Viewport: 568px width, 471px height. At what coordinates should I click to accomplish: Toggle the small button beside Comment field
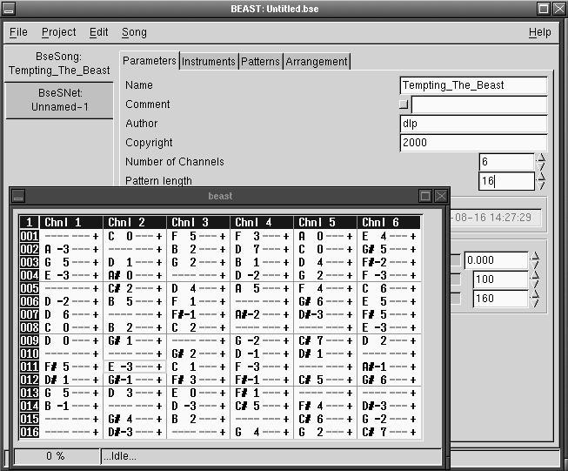pyautogui.click(x=403, y=104)
